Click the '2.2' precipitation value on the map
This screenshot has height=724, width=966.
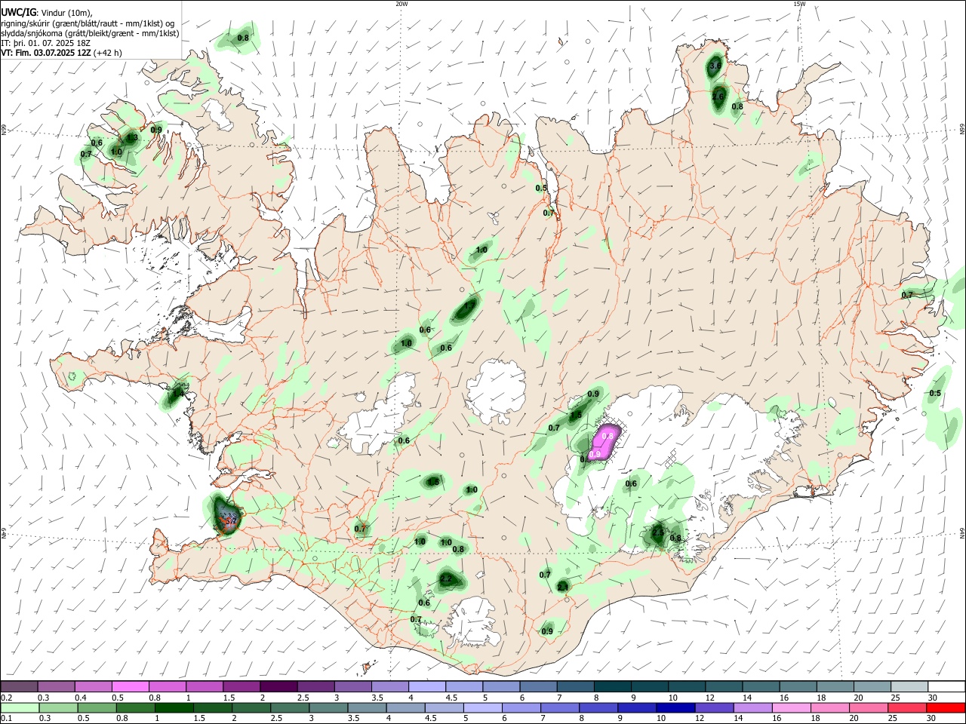pyautogui.click(x=446, y=579)
